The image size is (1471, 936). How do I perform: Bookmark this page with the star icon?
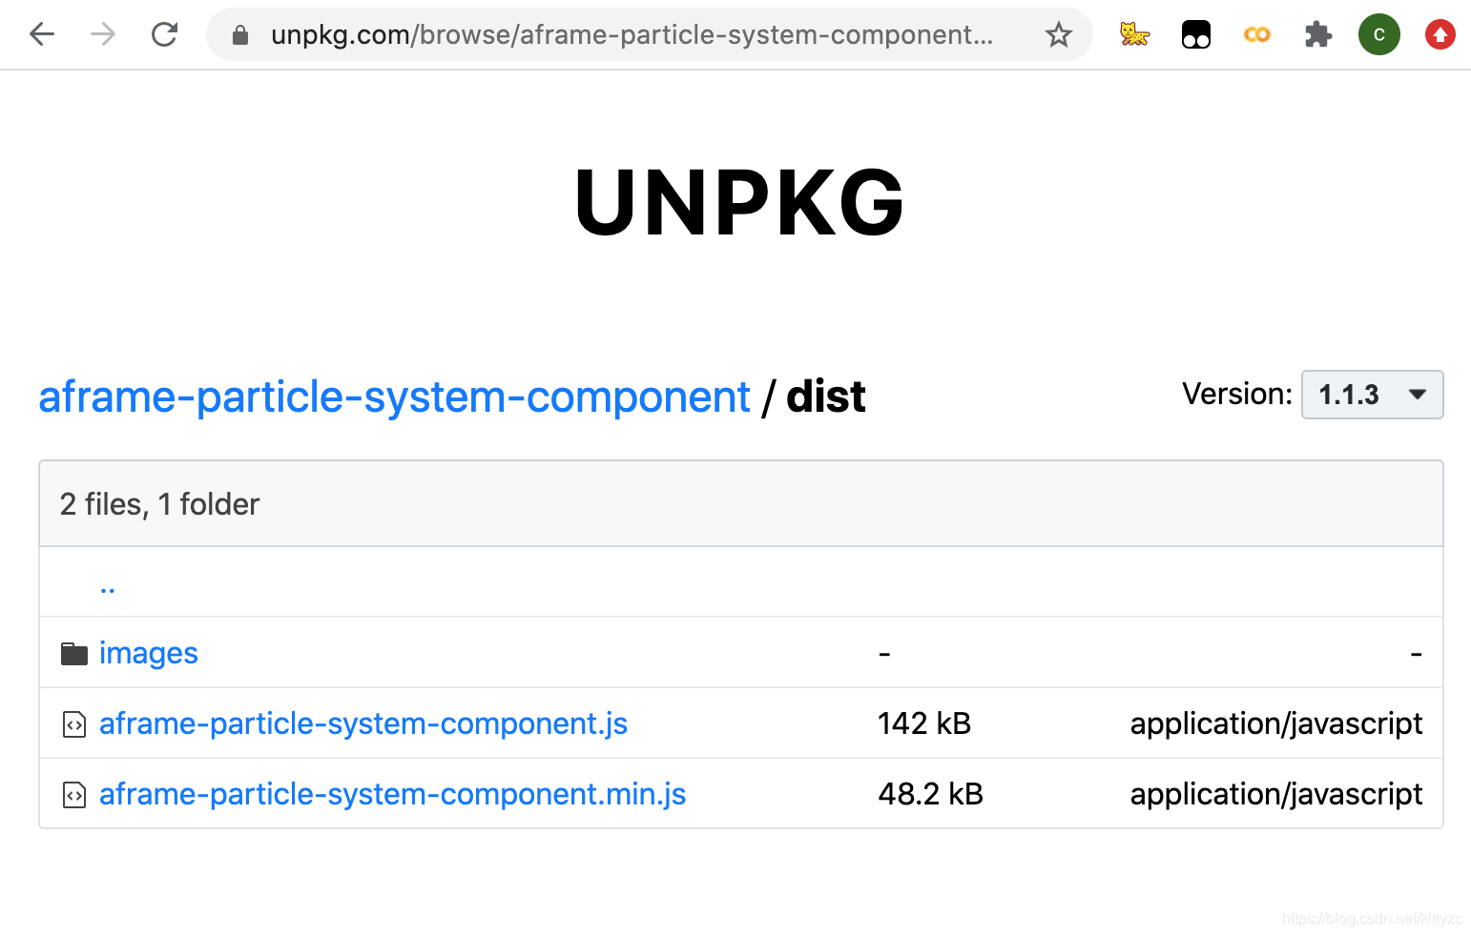click(1059, 35)
